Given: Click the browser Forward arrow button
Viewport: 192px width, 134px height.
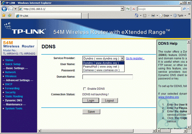Looking at the screenshot, I should (11, 9).
